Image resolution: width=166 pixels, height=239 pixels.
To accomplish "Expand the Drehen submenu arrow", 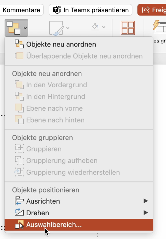I will (x=146, y=213).
